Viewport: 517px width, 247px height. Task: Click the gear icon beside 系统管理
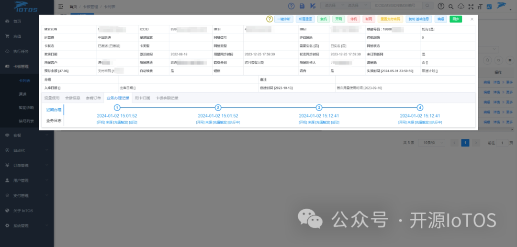[7, 225]
